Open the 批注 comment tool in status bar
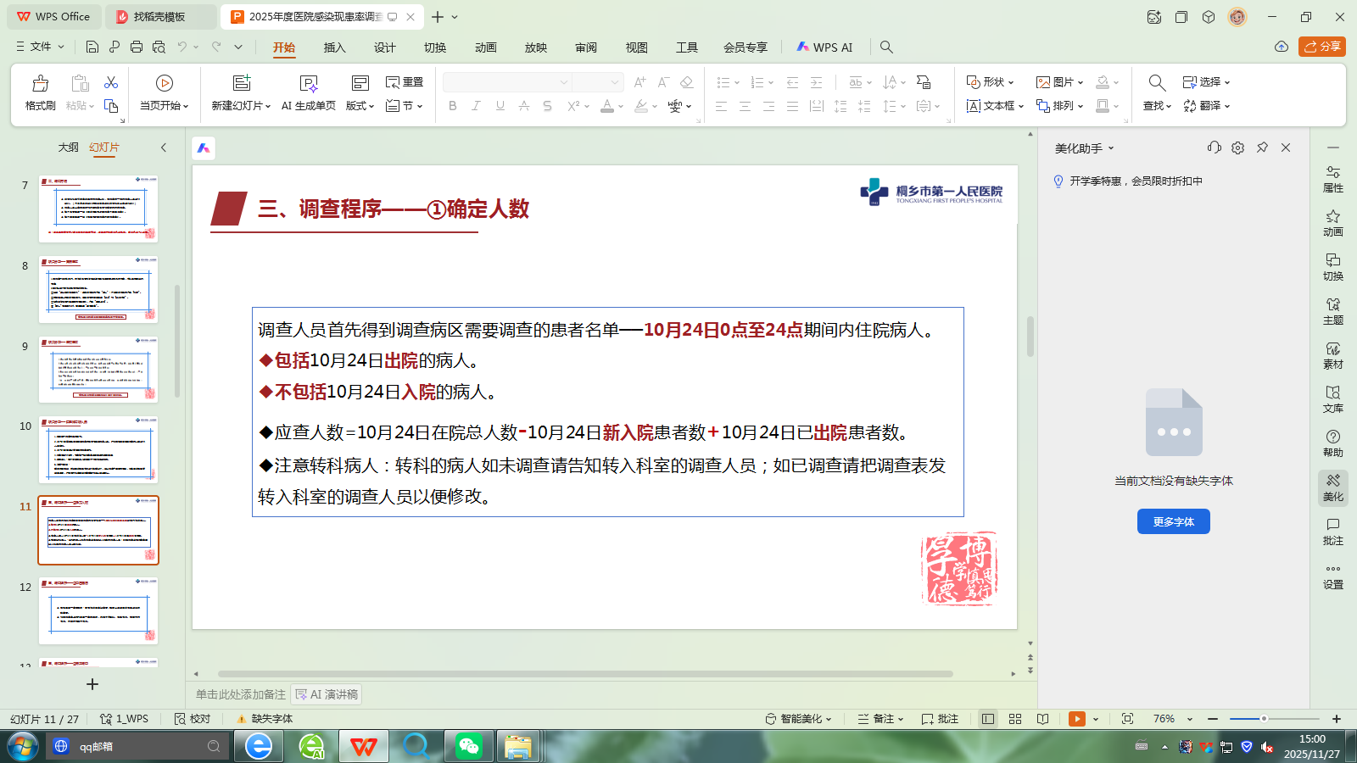 pos(939,718)
